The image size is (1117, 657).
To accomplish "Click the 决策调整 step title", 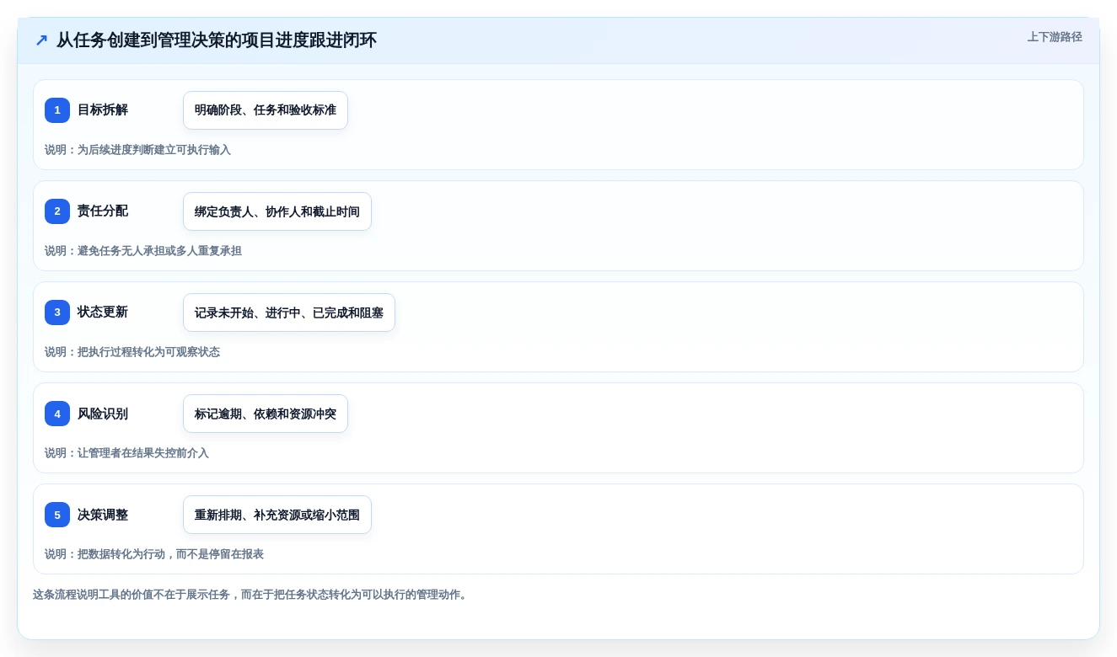I will point(103,515).
